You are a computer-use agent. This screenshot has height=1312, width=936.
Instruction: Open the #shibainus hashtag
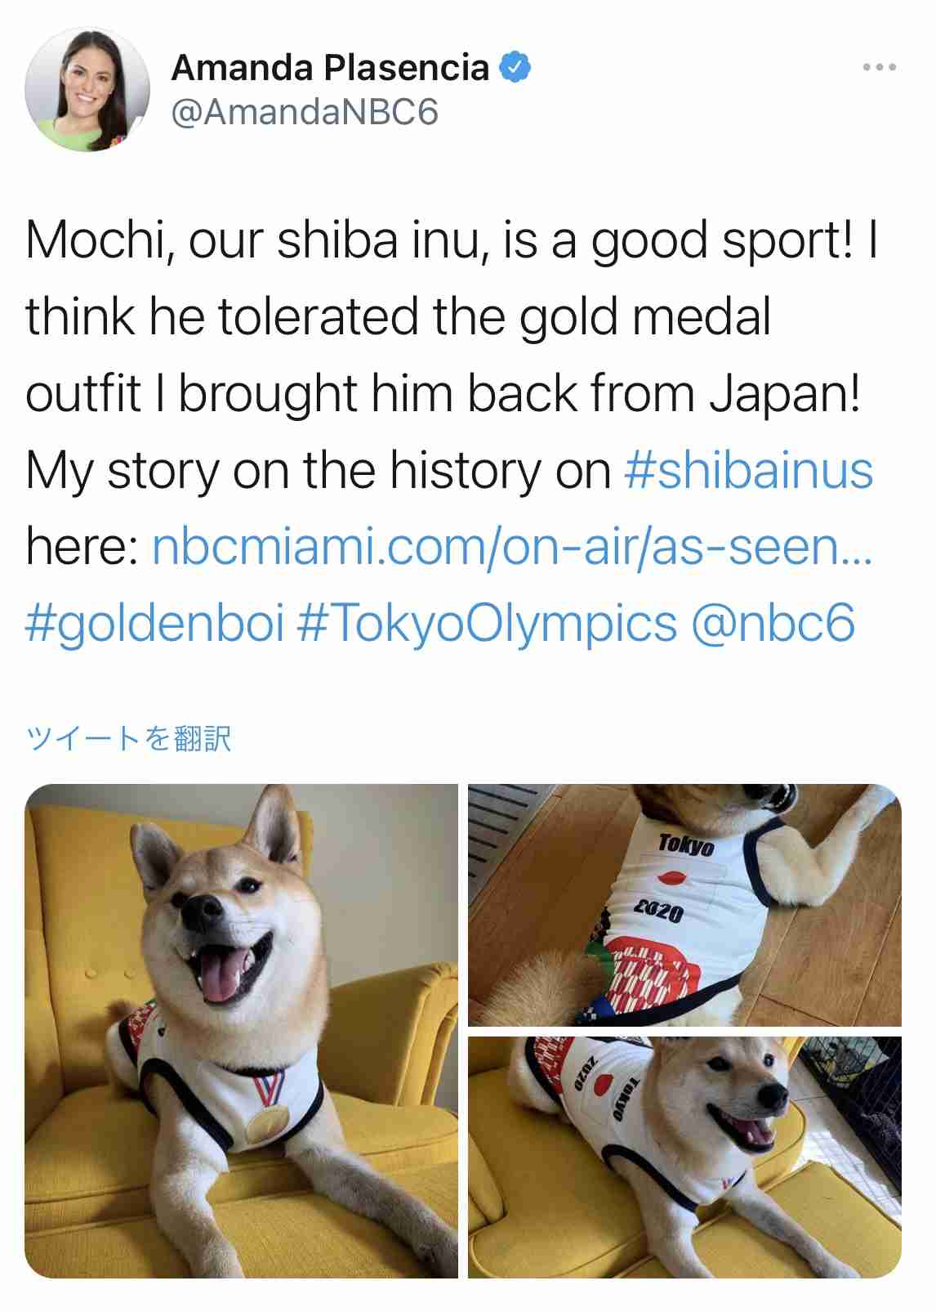coord(748,471)
